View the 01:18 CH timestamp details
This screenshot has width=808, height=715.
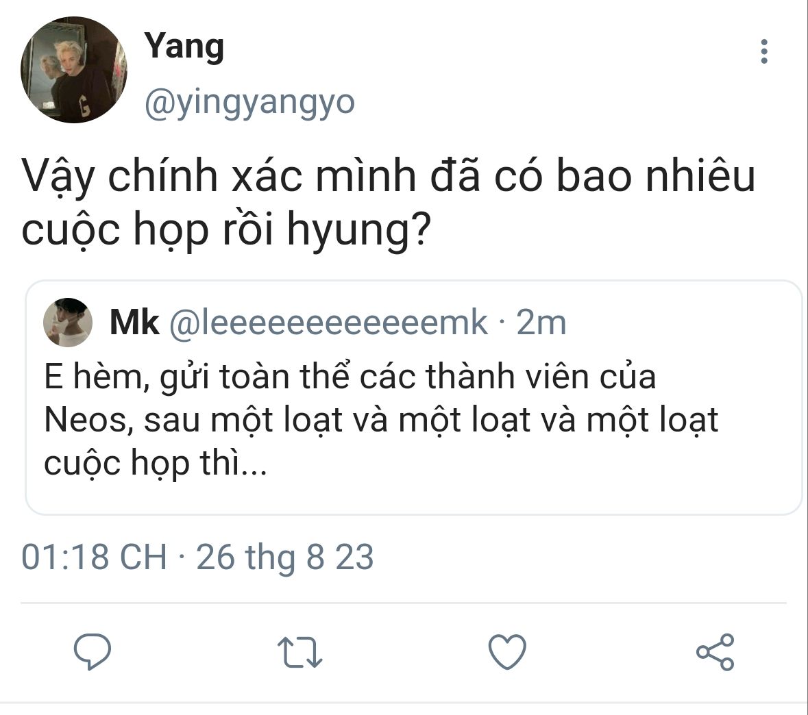(95, 557)
